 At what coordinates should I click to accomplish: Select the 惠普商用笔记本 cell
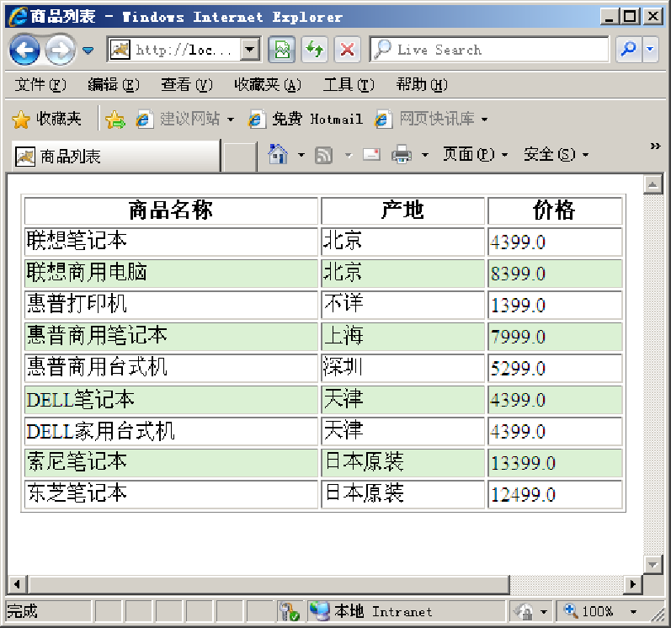171,337
